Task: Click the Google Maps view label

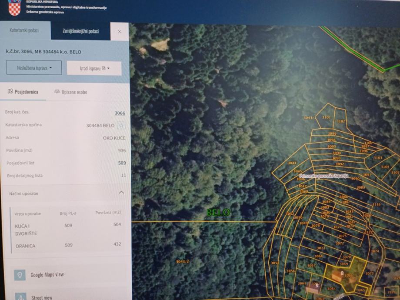Action: (47, 275)
